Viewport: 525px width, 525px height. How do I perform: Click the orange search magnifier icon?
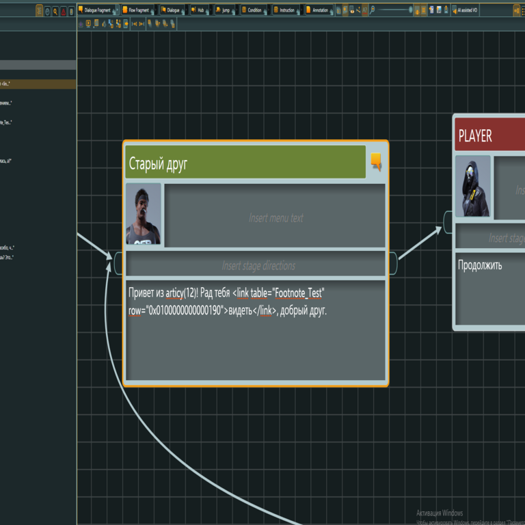pos(55,11)
